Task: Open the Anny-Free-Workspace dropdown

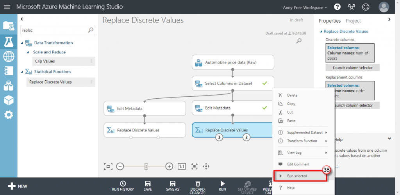Action: coord(305,8)
